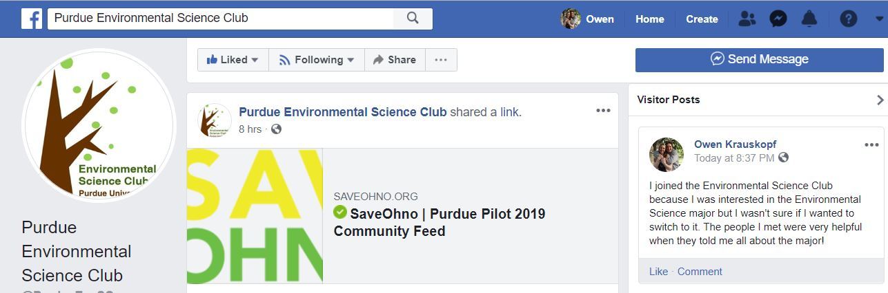
Task: Click in the Facebook search field
Action: pos(221,19)
